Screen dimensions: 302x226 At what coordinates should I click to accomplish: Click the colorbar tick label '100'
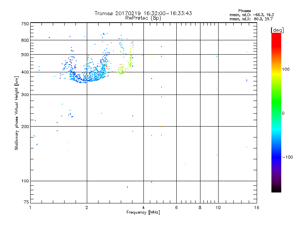coord(286,69)
